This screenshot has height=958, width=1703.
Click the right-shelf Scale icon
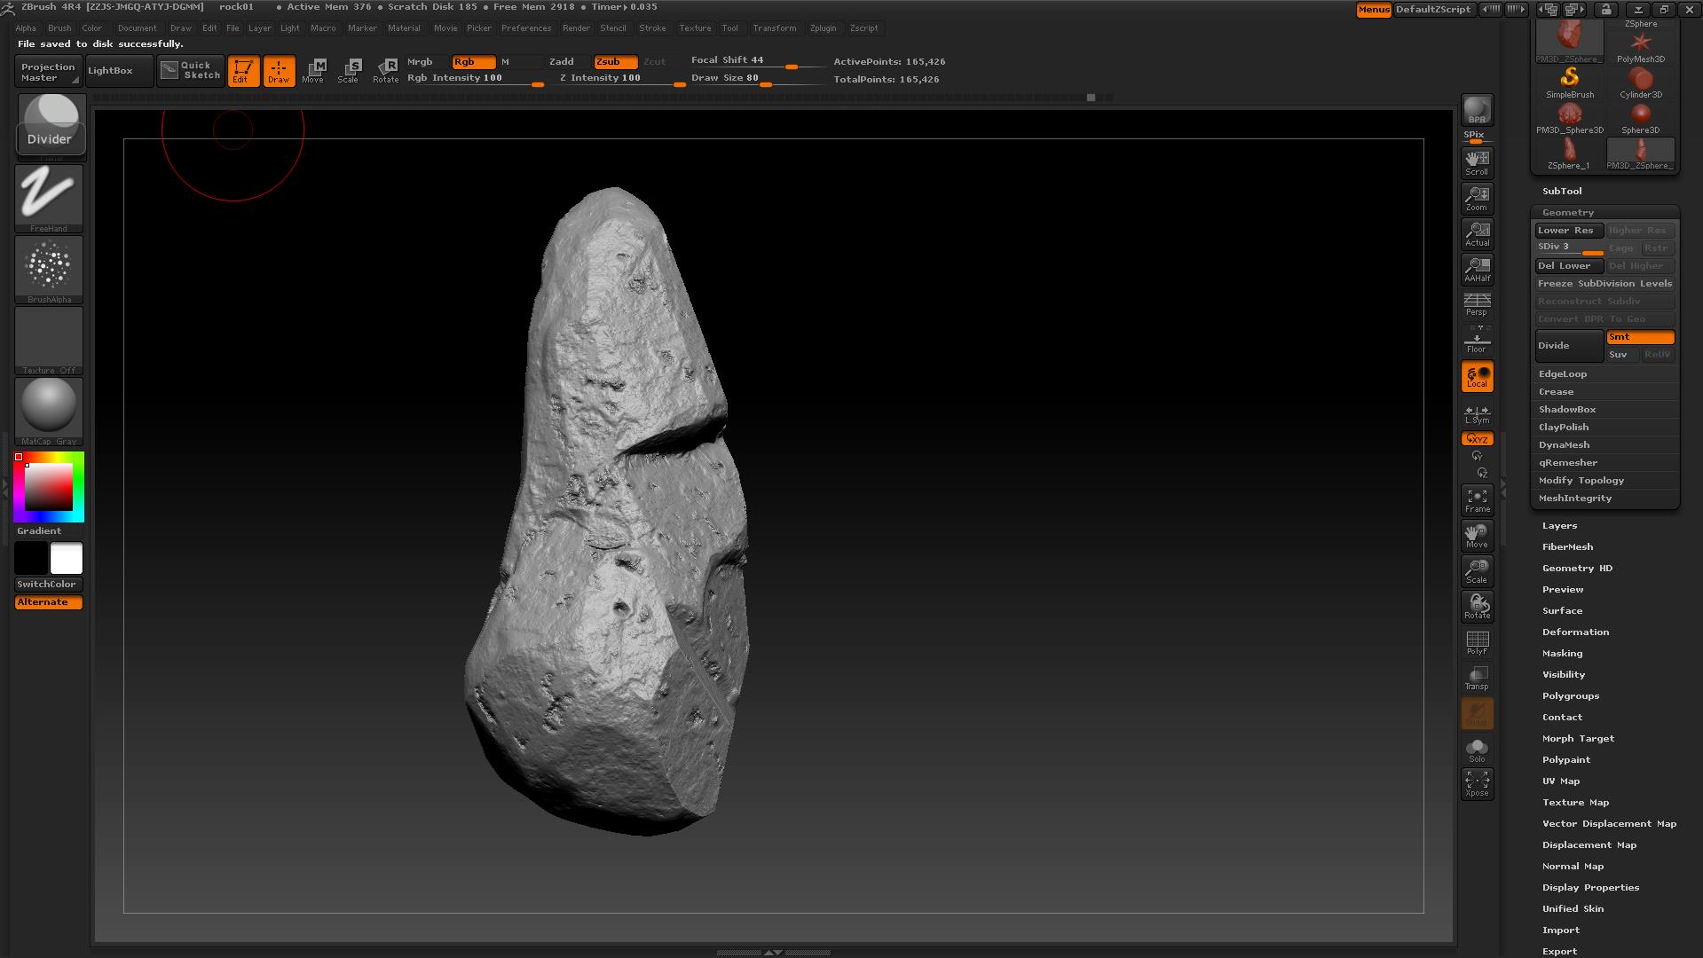[1477, 571]
